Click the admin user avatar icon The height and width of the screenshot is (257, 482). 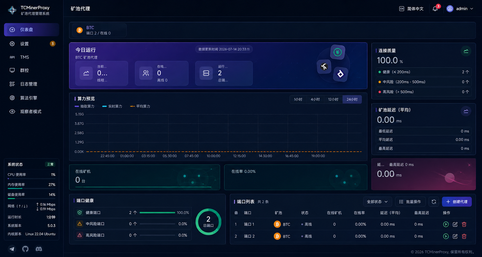450,9
